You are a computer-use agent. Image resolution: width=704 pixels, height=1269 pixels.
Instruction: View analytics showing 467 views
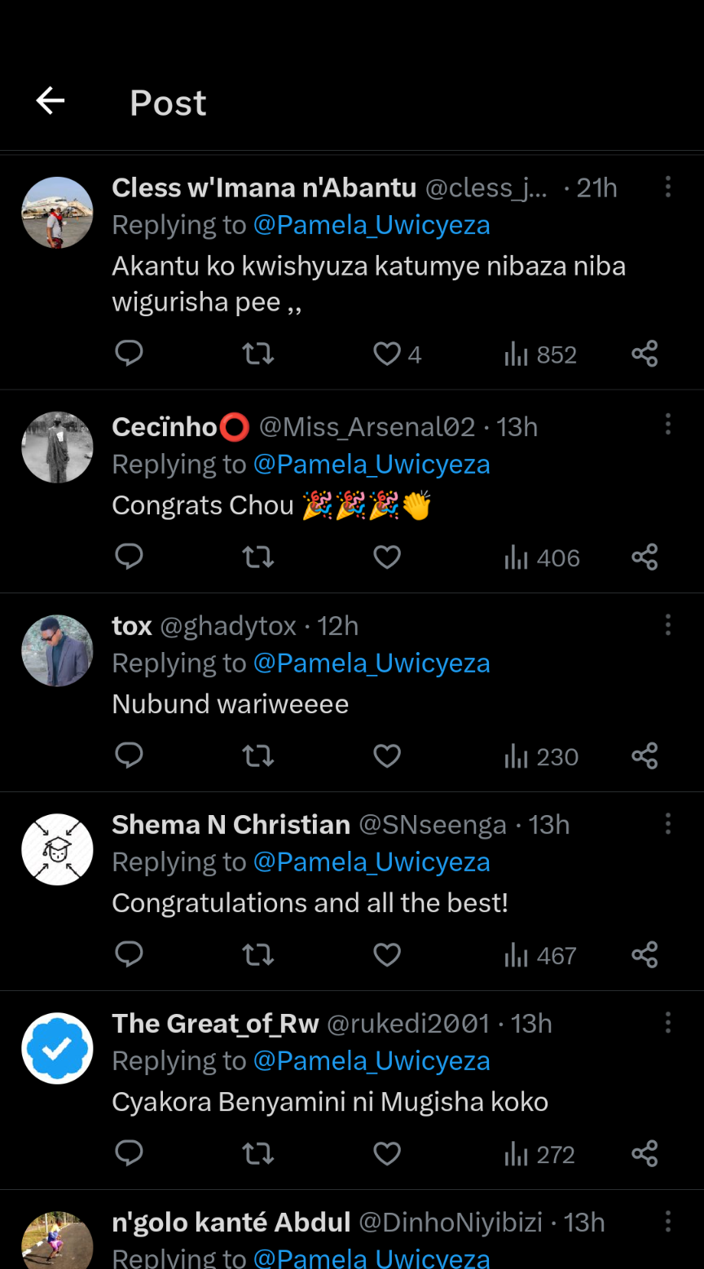click(x=540, y=955)
